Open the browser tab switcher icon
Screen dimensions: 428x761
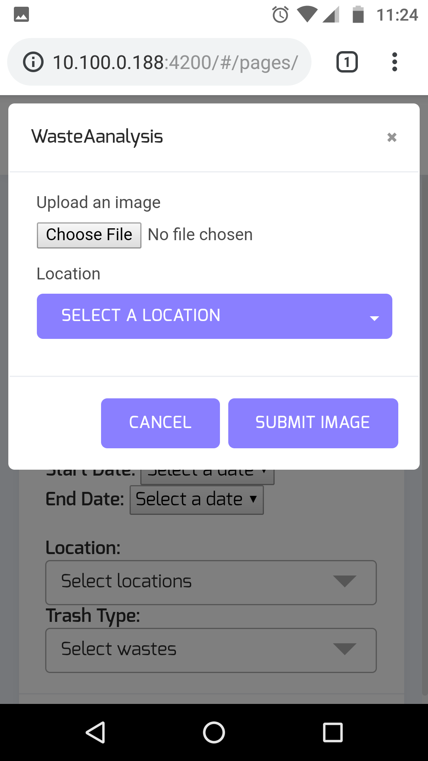[347, 62]
